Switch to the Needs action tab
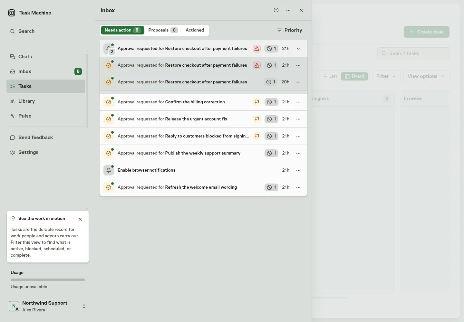Screen dimensions: 464x322 tap(122, 30)
